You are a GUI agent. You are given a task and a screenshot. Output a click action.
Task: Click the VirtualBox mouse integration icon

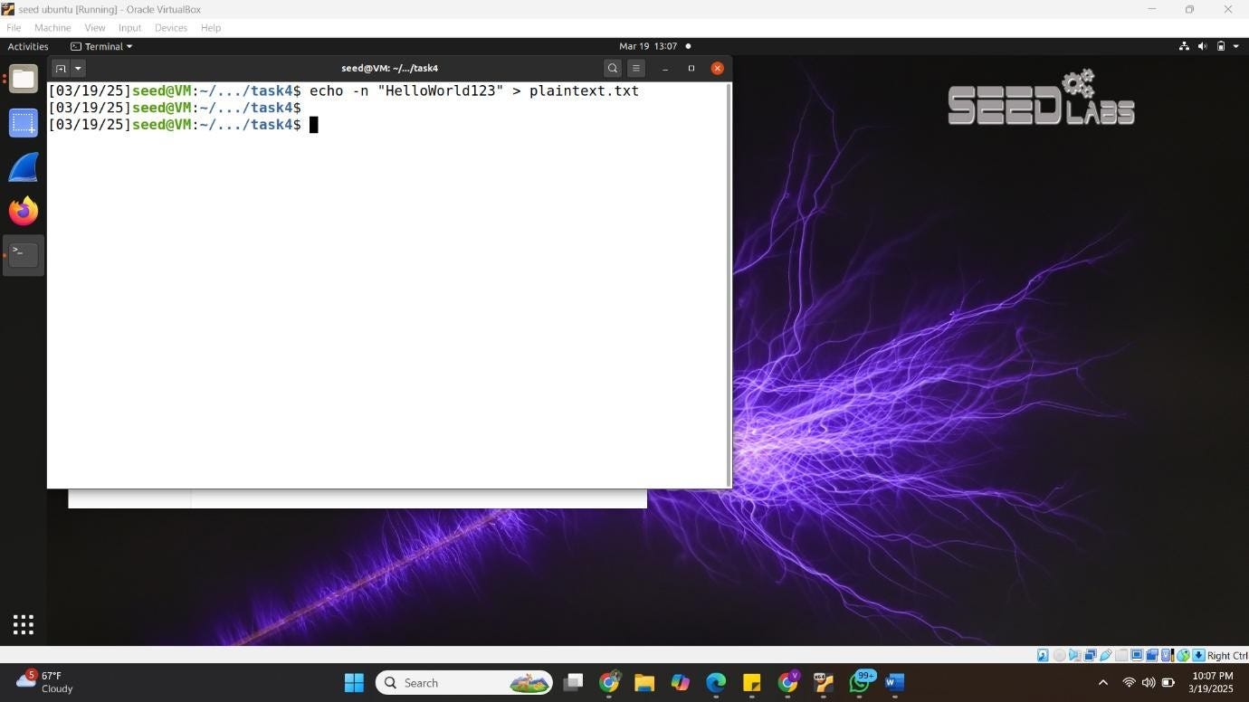[x=1183, y=655]
